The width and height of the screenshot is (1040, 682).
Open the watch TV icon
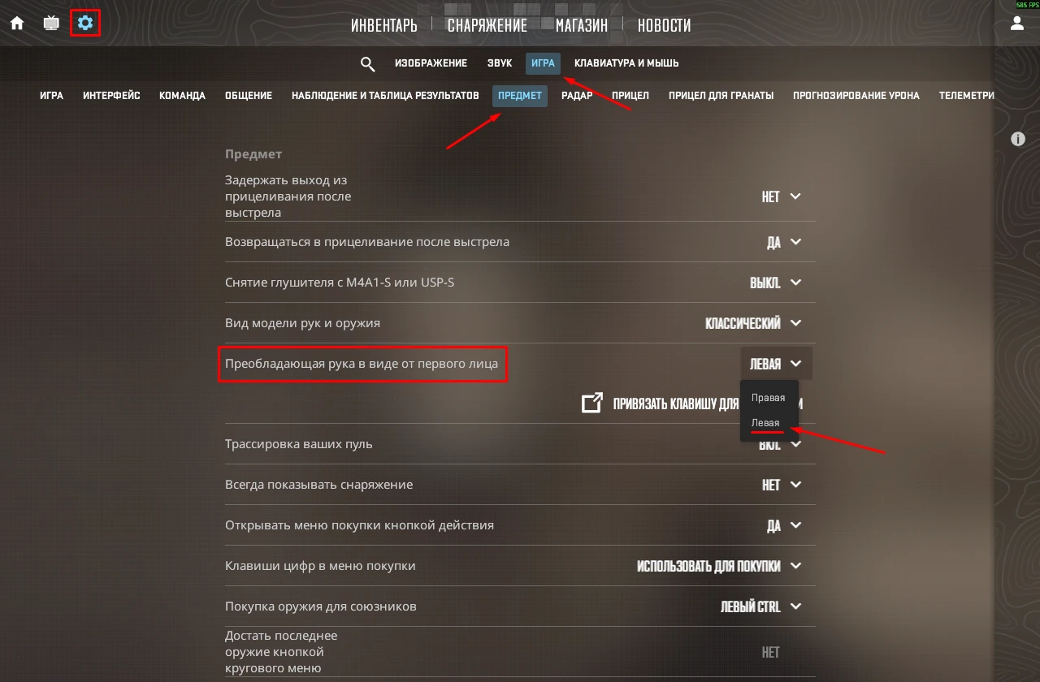(51, 23)
